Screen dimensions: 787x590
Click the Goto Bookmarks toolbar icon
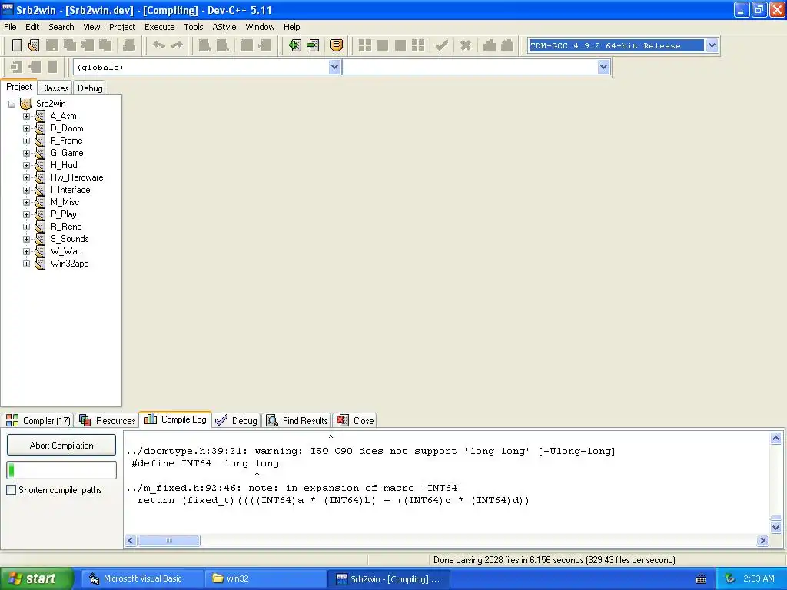click(52, 67)
